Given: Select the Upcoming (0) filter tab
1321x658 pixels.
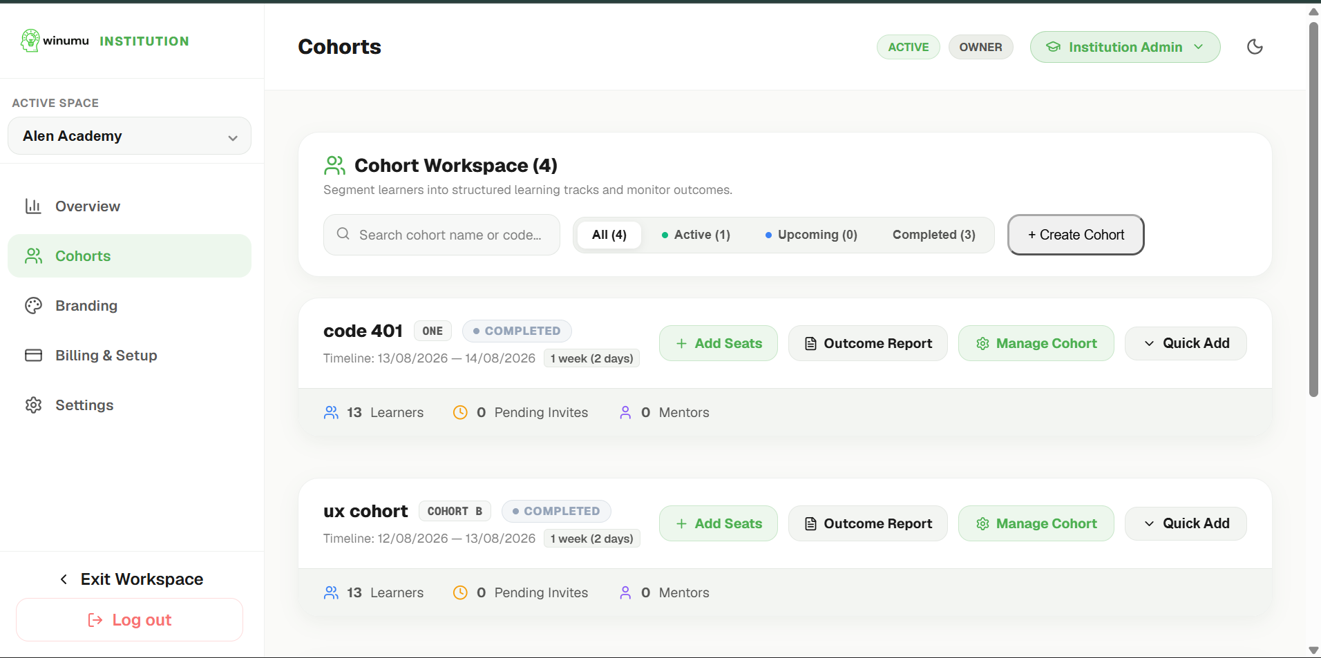Looking at the screenshot, I should click(x=810, y=235).
